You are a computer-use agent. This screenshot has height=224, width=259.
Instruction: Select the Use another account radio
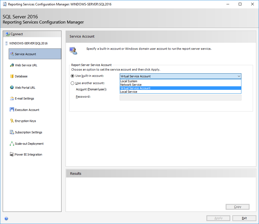(72, 83)
